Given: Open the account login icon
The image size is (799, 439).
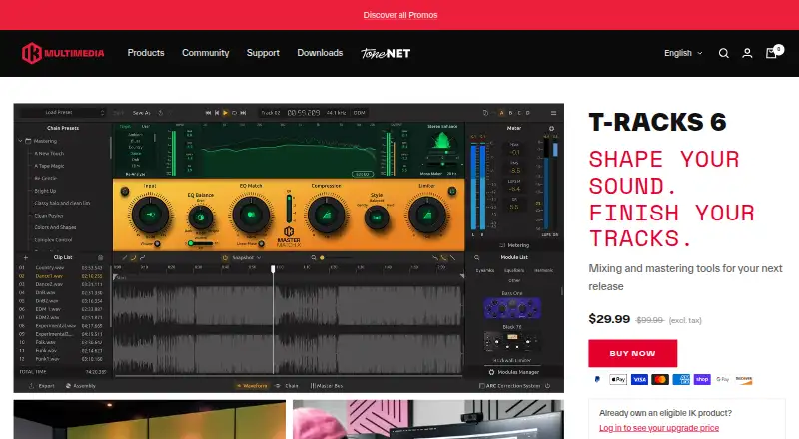Looking at the screenshot, I should click(747, 53).
